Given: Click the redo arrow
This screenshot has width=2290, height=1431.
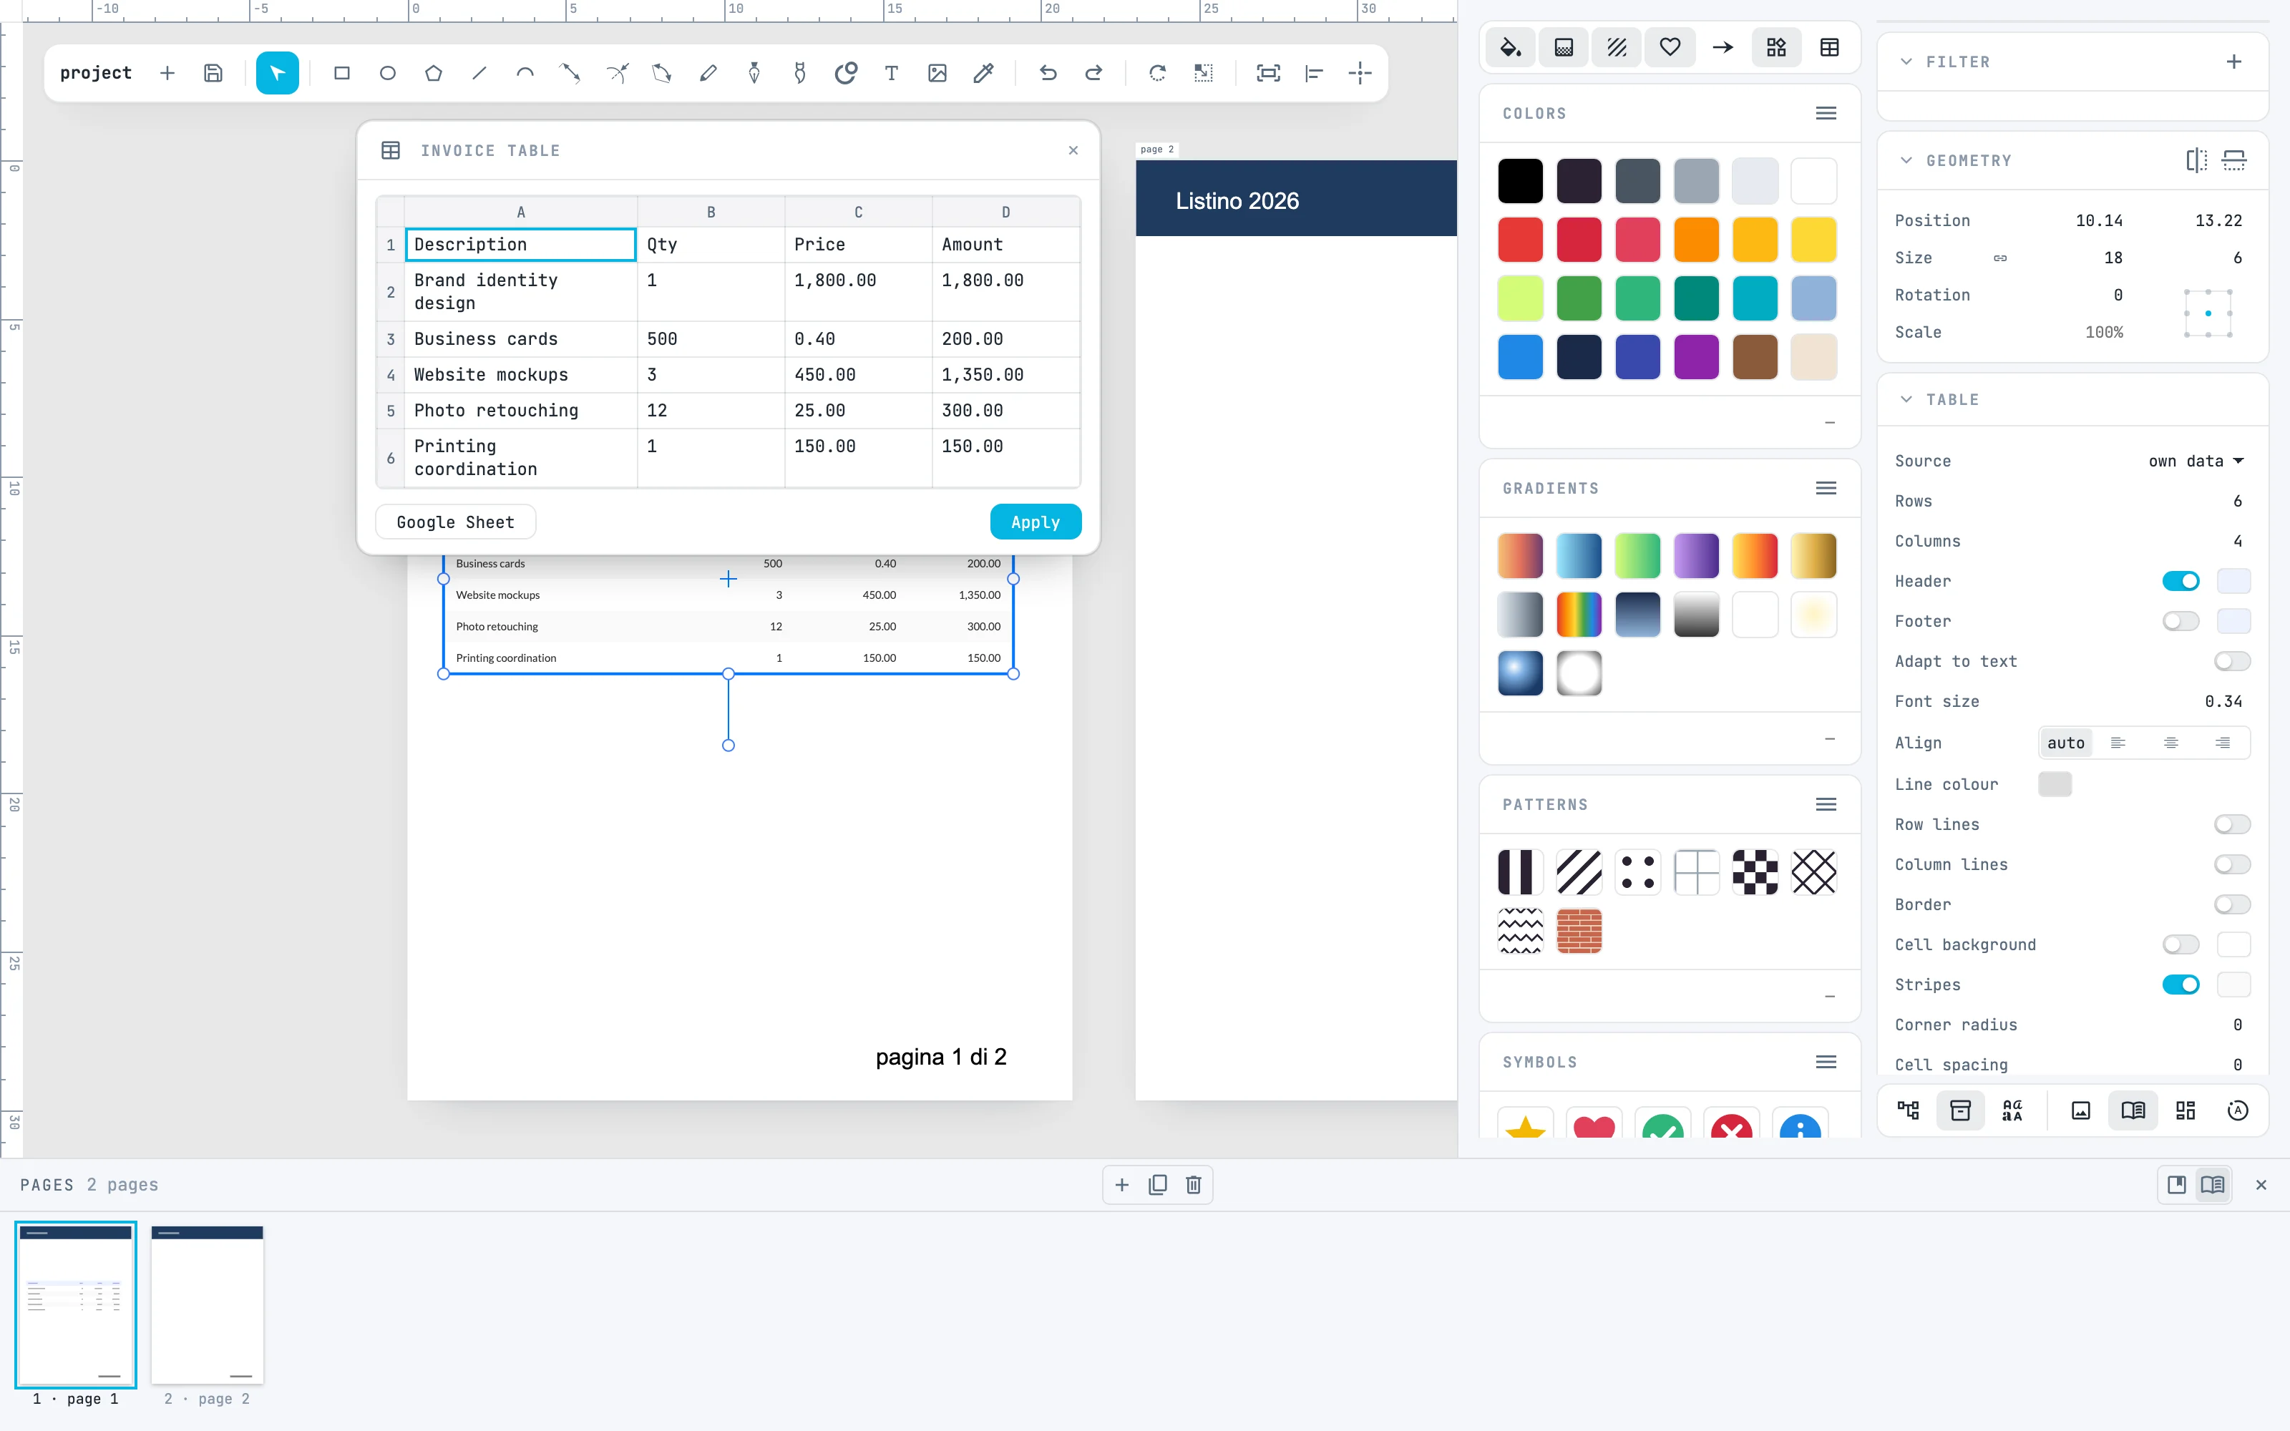Looking at the screenshot, I should click(1094, 73).
